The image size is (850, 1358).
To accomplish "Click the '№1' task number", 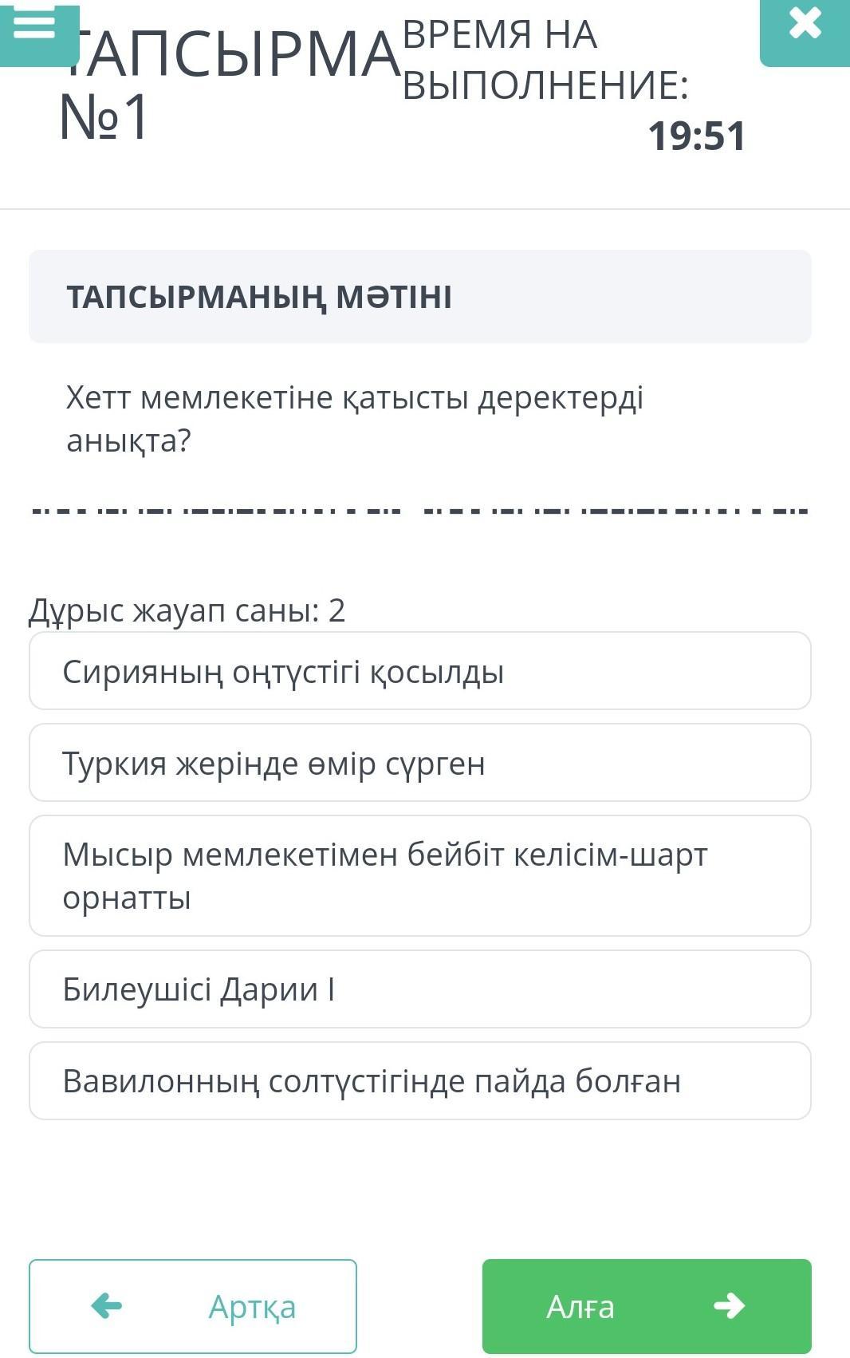I will click(104, 116).
